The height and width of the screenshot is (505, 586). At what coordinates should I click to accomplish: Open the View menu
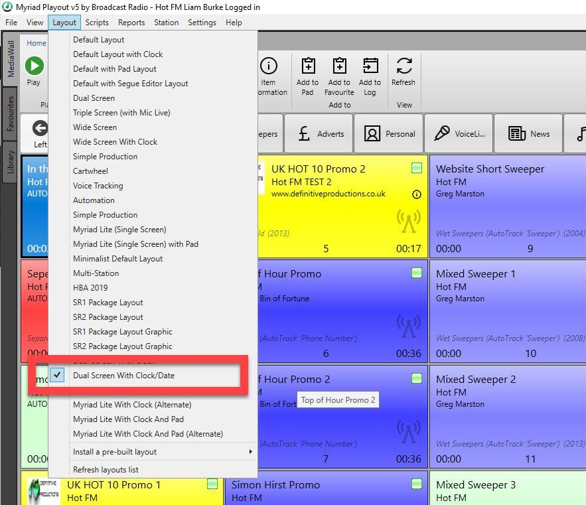(x=35, y=23)
